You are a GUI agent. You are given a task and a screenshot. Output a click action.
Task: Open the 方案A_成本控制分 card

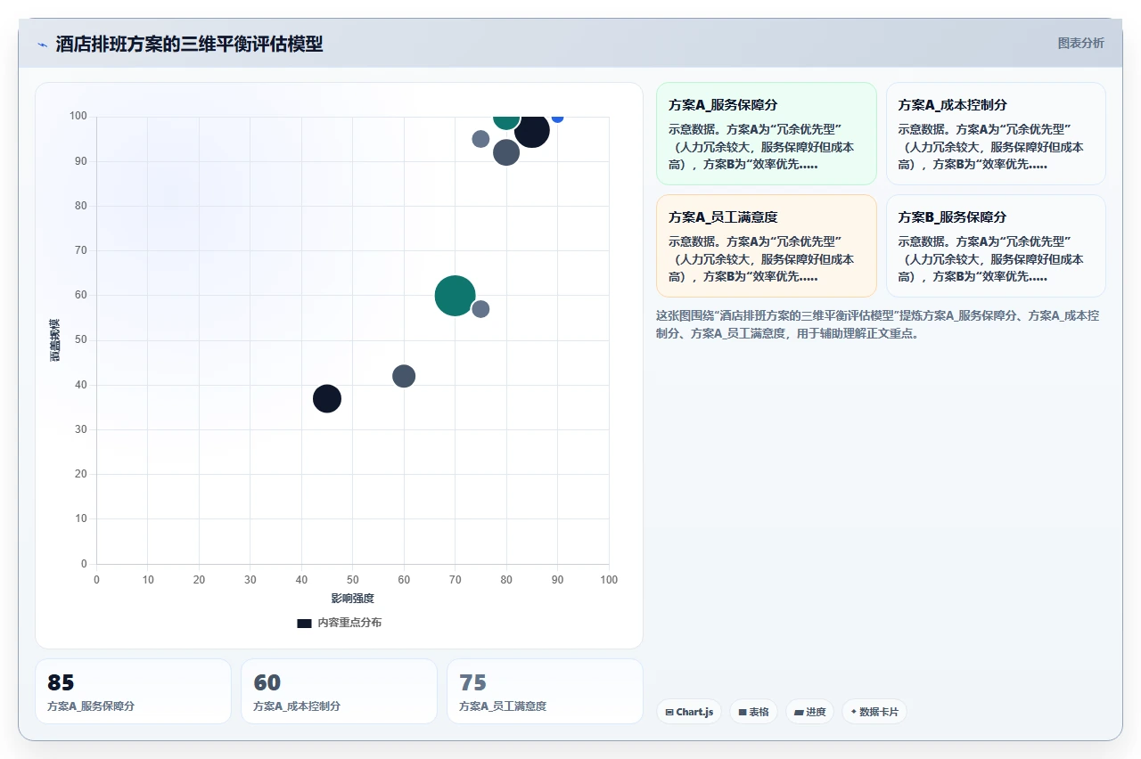[x=996, y=134]
